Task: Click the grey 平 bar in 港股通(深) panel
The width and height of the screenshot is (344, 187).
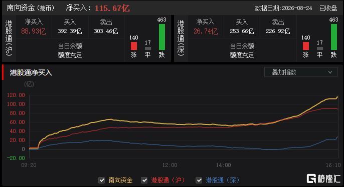Action: point(320,48)
